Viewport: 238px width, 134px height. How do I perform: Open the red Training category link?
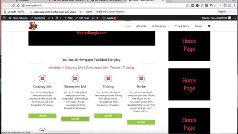(128, 67)
